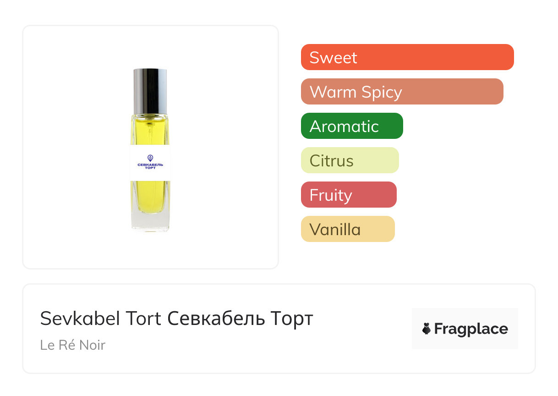Select the Sweet accord bar

coord(407,57)
